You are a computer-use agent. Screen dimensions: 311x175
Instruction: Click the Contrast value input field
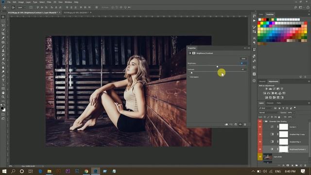point(243,70)
